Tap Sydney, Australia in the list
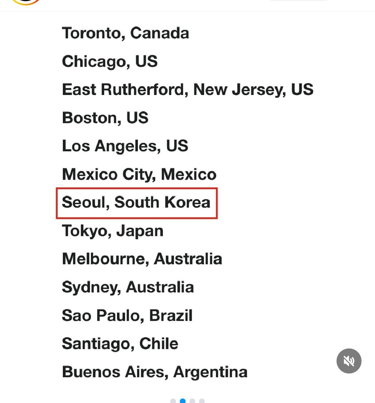The height and width of the screenshot is (403, 375). coord(128,287)
